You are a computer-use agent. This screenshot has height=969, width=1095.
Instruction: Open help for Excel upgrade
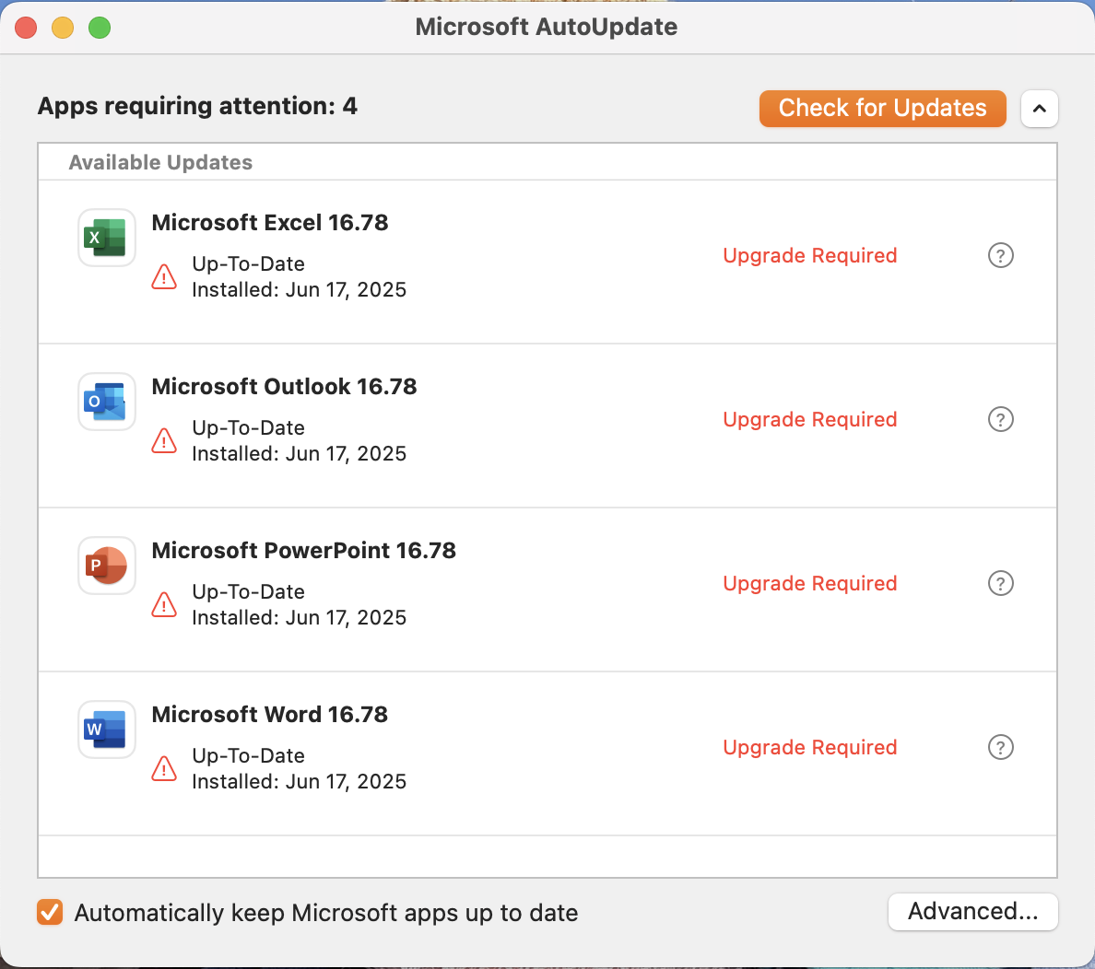point(1001,255)
